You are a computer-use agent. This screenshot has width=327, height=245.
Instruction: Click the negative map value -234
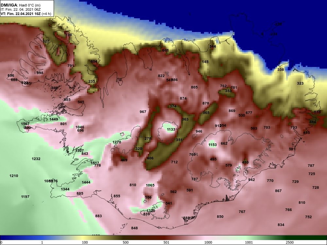(x=273, y=34)
